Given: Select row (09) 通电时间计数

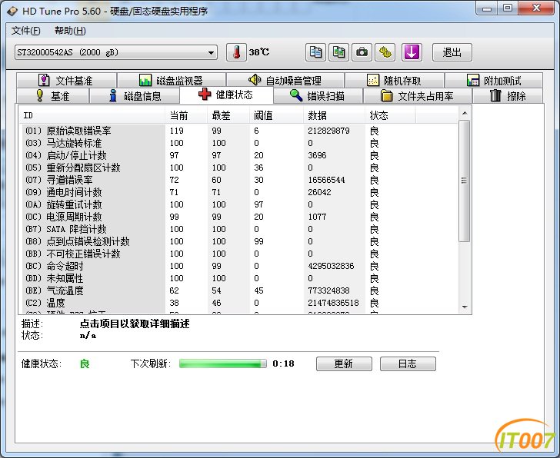Looking at the screenshot, I should pyautogui.click(x=239, y=192).
